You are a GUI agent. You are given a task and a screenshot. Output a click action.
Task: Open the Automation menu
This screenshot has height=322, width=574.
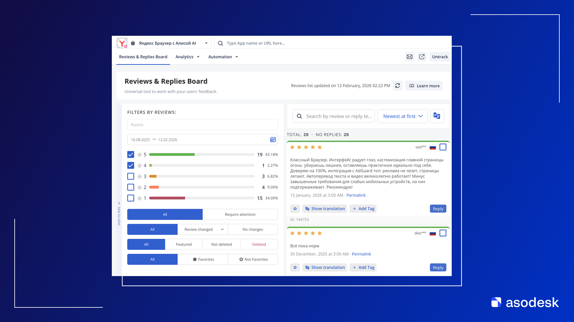223,57
